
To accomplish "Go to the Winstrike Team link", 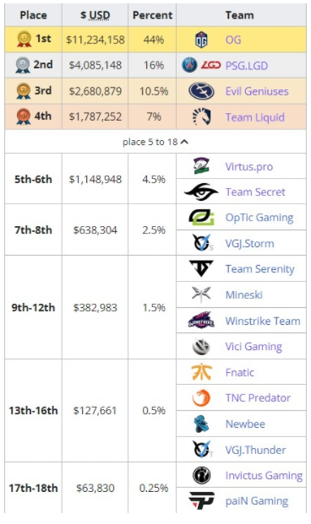I will [263, 321].
